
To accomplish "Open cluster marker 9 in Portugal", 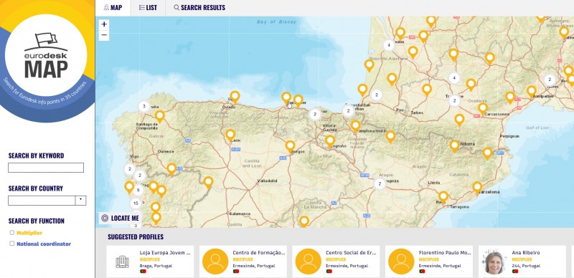I will click(x=138, y=190).
